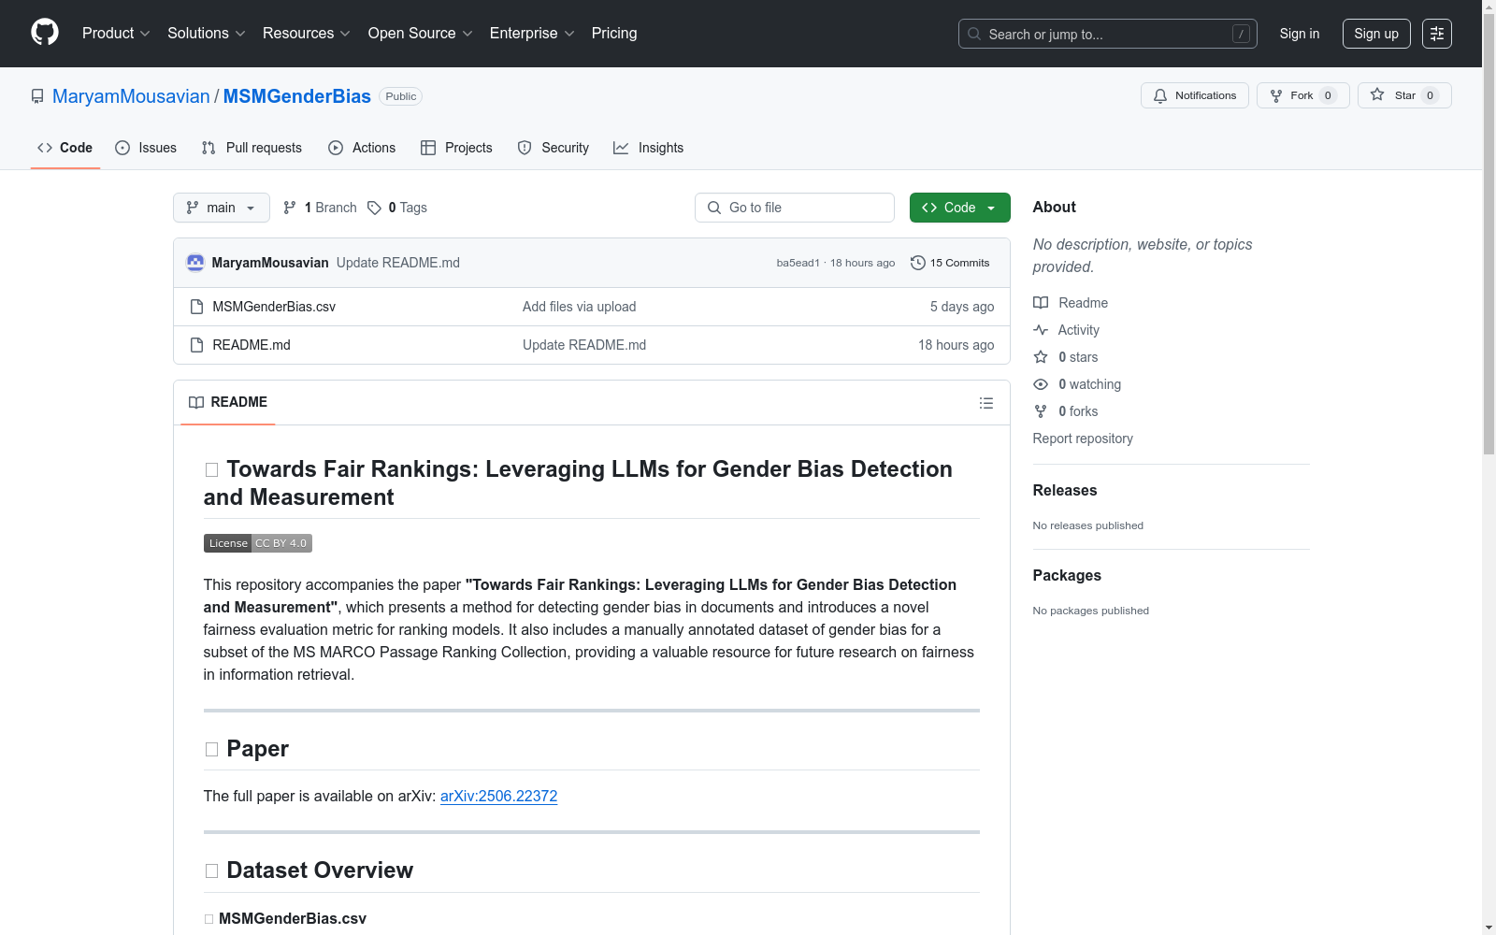
Task: Expand the Product menu
Action: point(116,34)
